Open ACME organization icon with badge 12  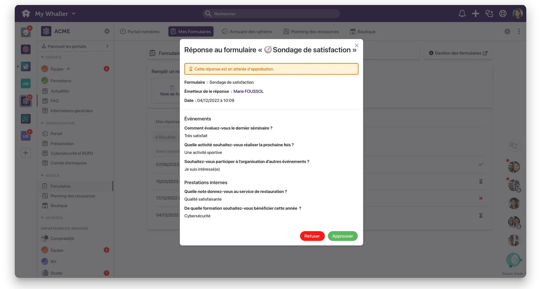pos(26,101)
